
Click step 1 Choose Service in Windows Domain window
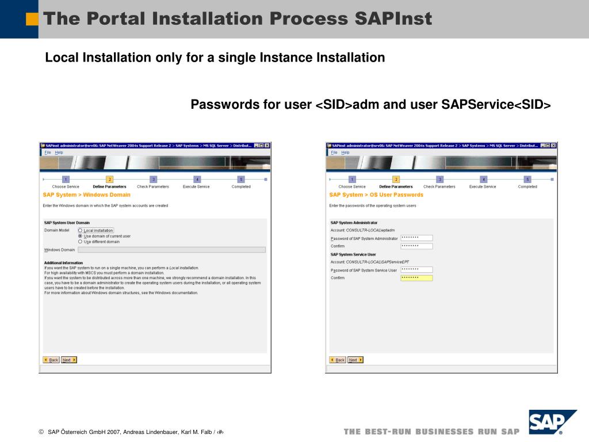pos(66,180)
